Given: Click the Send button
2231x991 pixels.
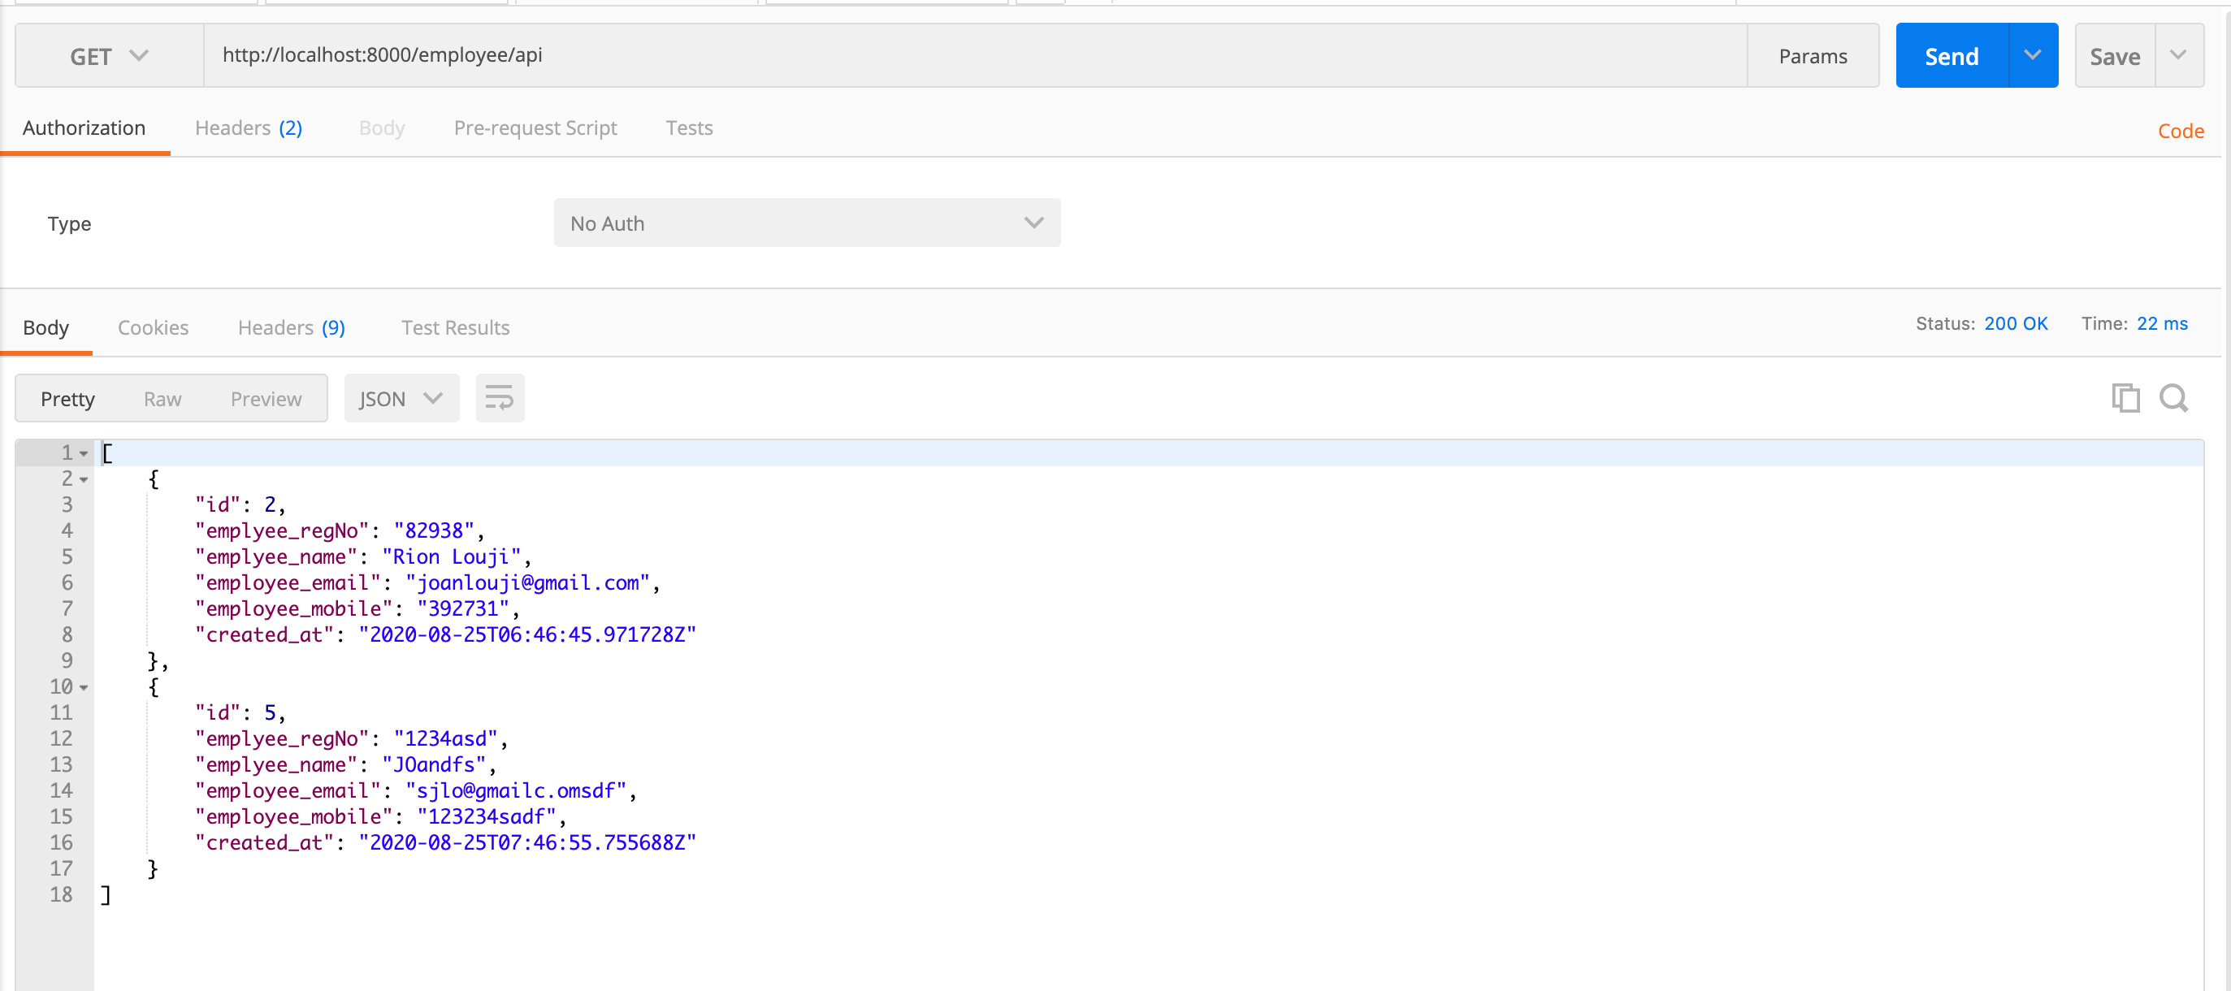Looking at the screenshot, I should [x=1952, y=54].
